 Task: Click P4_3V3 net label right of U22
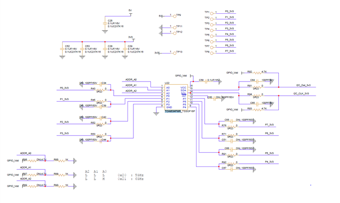(269, 162)
